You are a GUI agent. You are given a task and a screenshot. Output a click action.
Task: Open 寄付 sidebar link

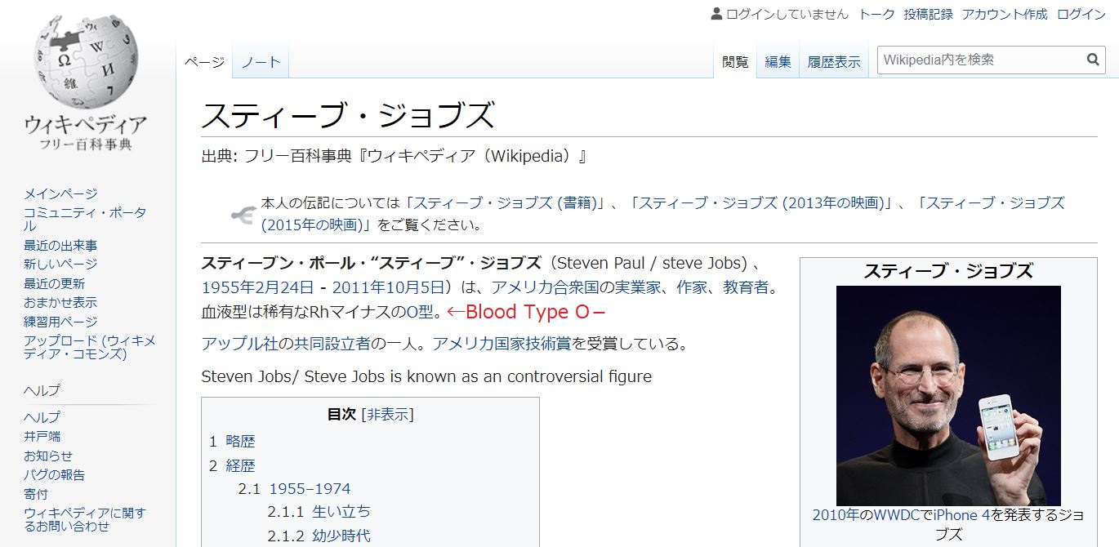(36, 494)
